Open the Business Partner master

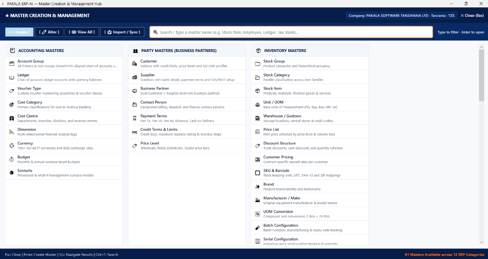point(187,91)
